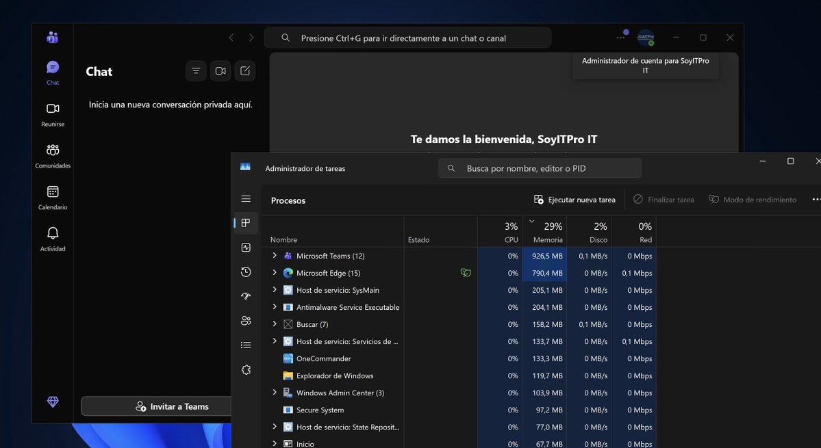Expand the Microsoft Teams (12) process group

tap(275, 256)
